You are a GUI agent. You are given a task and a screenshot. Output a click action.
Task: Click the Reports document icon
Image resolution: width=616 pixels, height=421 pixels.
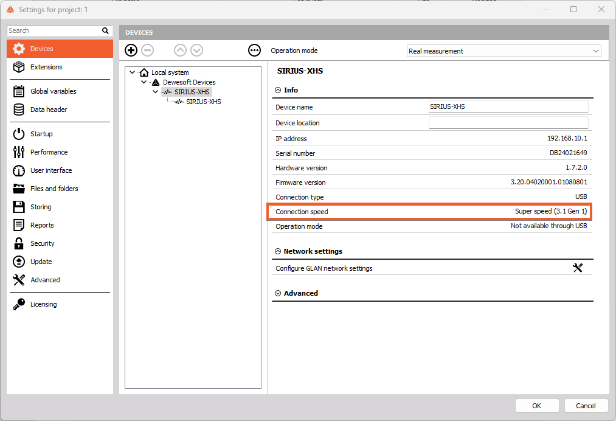(19, 225)
